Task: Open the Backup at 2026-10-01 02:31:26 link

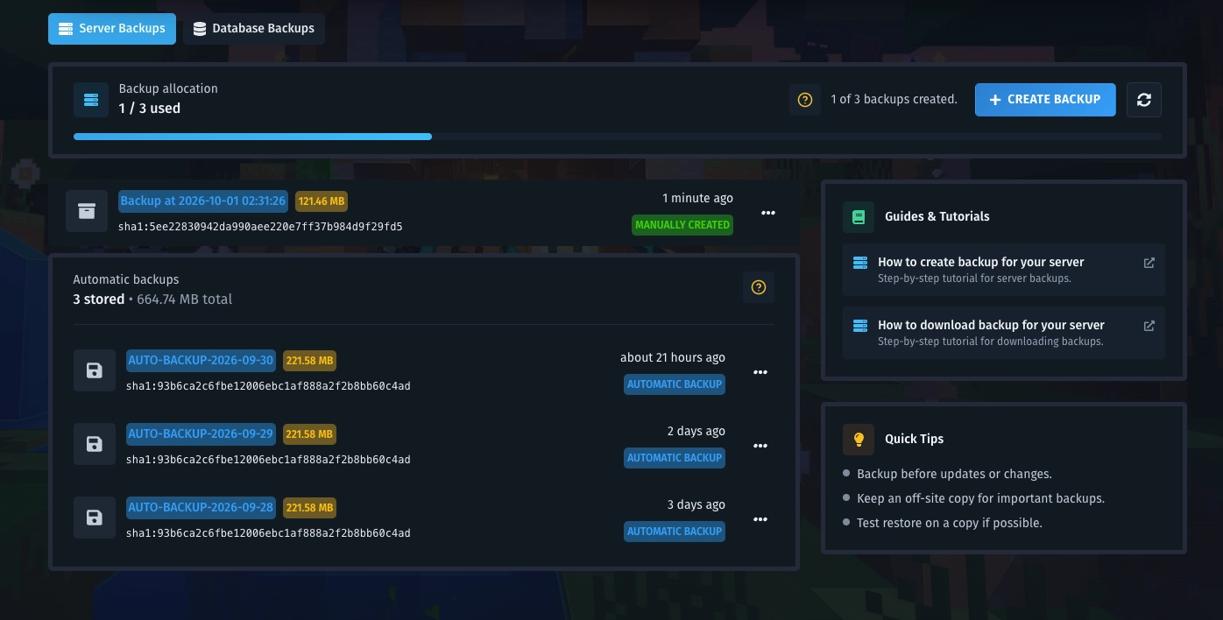Action: [203, 201]
